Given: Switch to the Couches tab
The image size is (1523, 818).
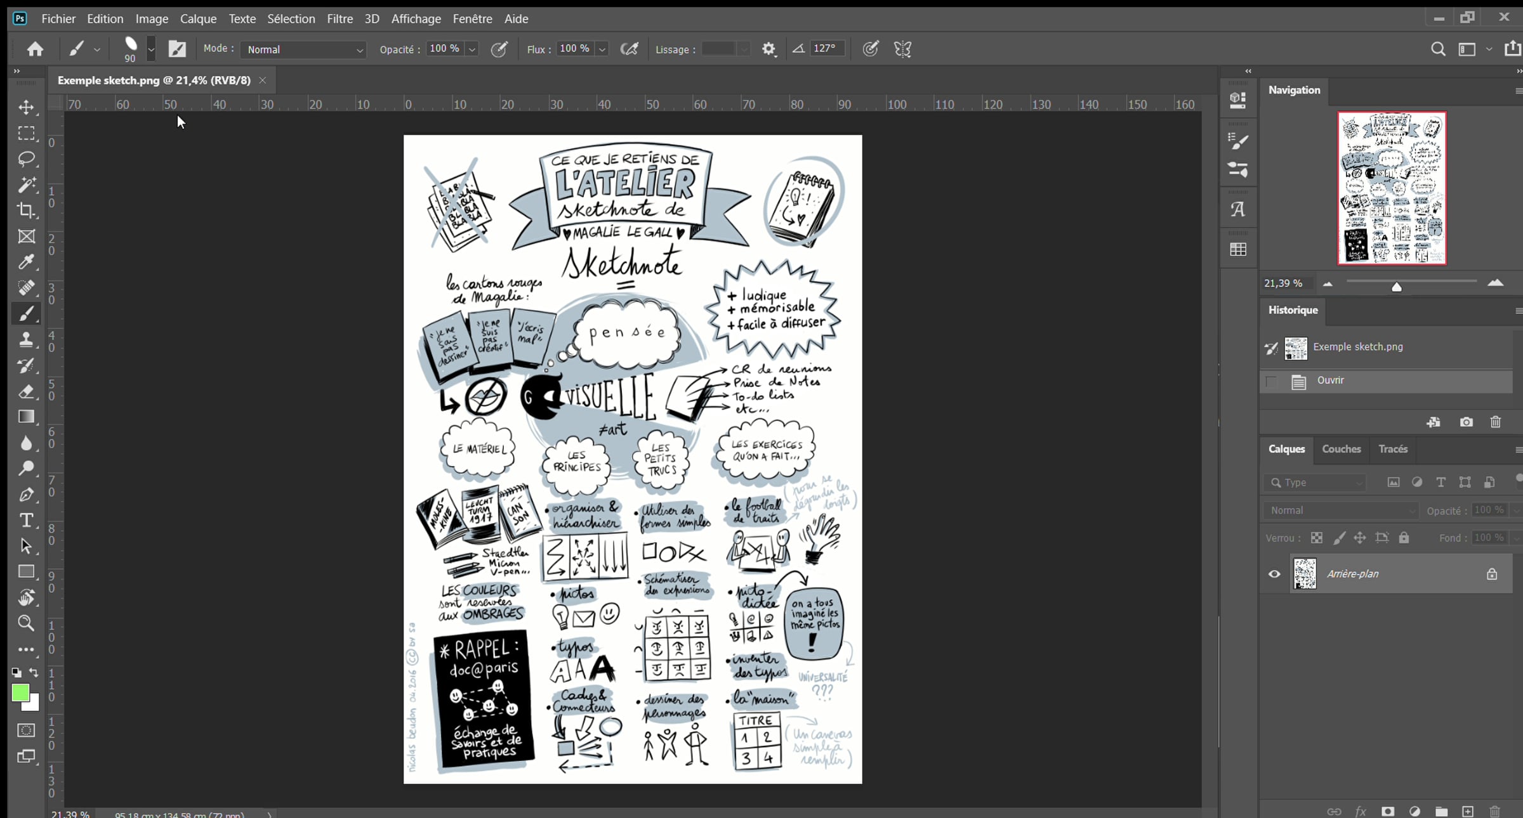Looking at the screenshot, I should coord(1341,449).
